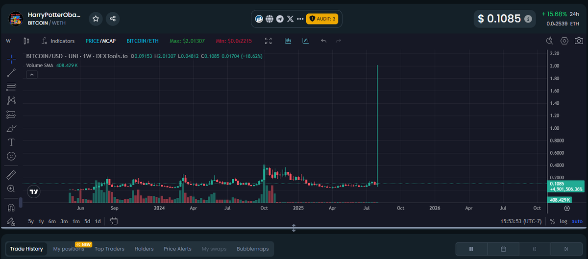Toggle the BITCOIN/ETH pair denomination
The image size is (588, 259).
point(143,41)
